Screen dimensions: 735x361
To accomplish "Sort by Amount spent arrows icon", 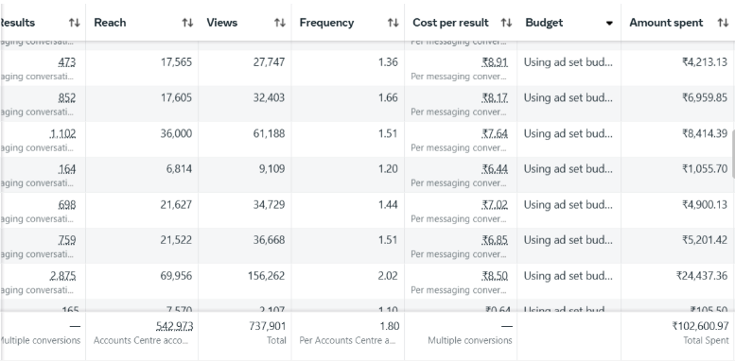I will pyautogui.click(x=723, y=23).
